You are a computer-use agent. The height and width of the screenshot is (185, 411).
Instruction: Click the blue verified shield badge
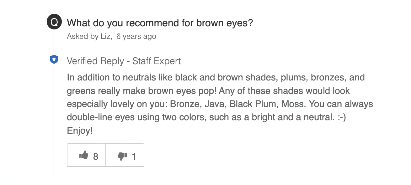(x=54, y=59)
